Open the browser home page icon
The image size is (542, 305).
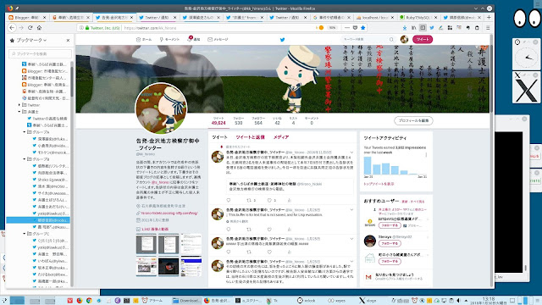click(x=40, y=28)
